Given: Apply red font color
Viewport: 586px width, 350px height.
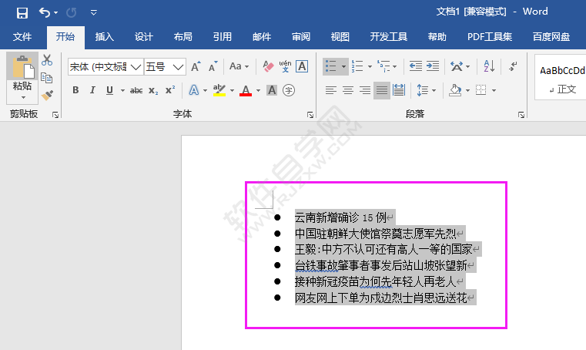Looking at the screenshot, I should [246, 90].
